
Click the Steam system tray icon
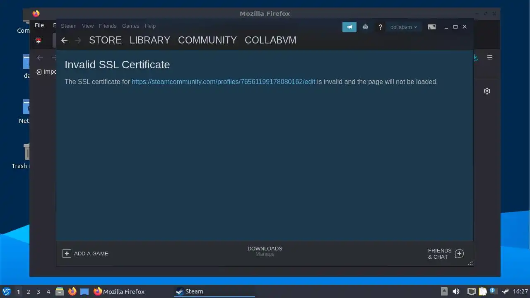[504, 291]
